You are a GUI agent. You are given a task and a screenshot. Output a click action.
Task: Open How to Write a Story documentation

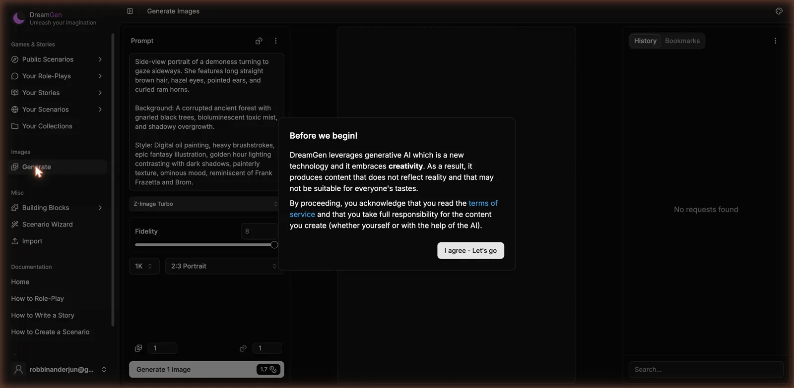[x=43, y=316]
